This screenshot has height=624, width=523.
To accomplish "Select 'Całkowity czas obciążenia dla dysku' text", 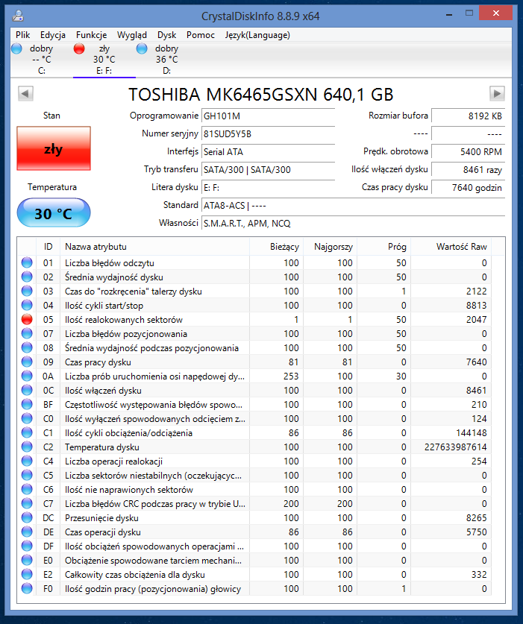I will (x=134, y=575).
